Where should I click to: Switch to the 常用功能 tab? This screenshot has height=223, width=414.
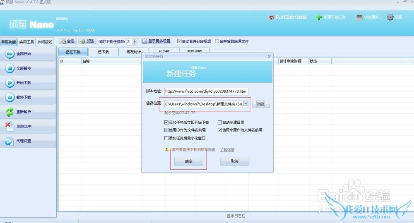point(8,42)
